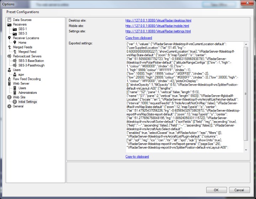Select the SBS-1 receiver node
The width and height of the screenshot is (256, 199).
coord(22,29)
